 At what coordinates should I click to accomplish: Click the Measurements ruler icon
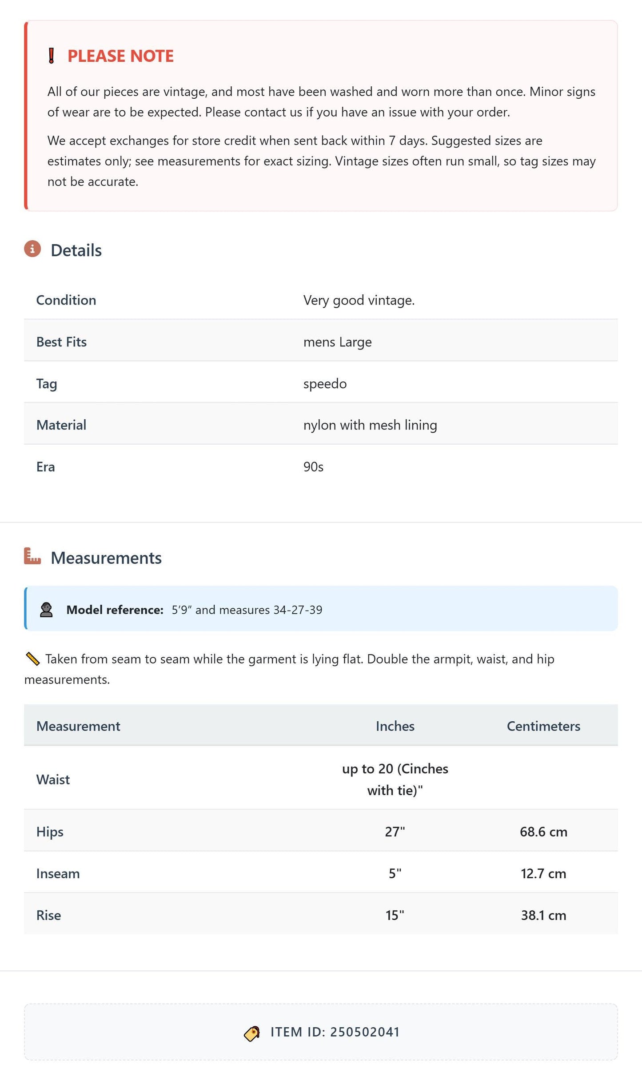[32, 556]
